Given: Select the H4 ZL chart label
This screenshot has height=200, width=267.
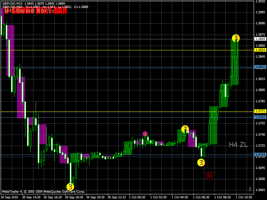Looking at the screenshot, I should pyautogui.click(x=238, y=145).
